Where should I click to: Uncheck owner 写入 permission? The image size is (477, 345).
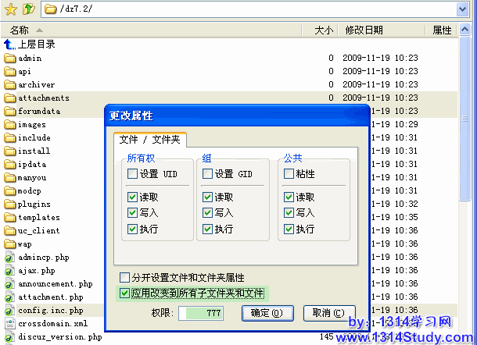[x=131, y=213]
